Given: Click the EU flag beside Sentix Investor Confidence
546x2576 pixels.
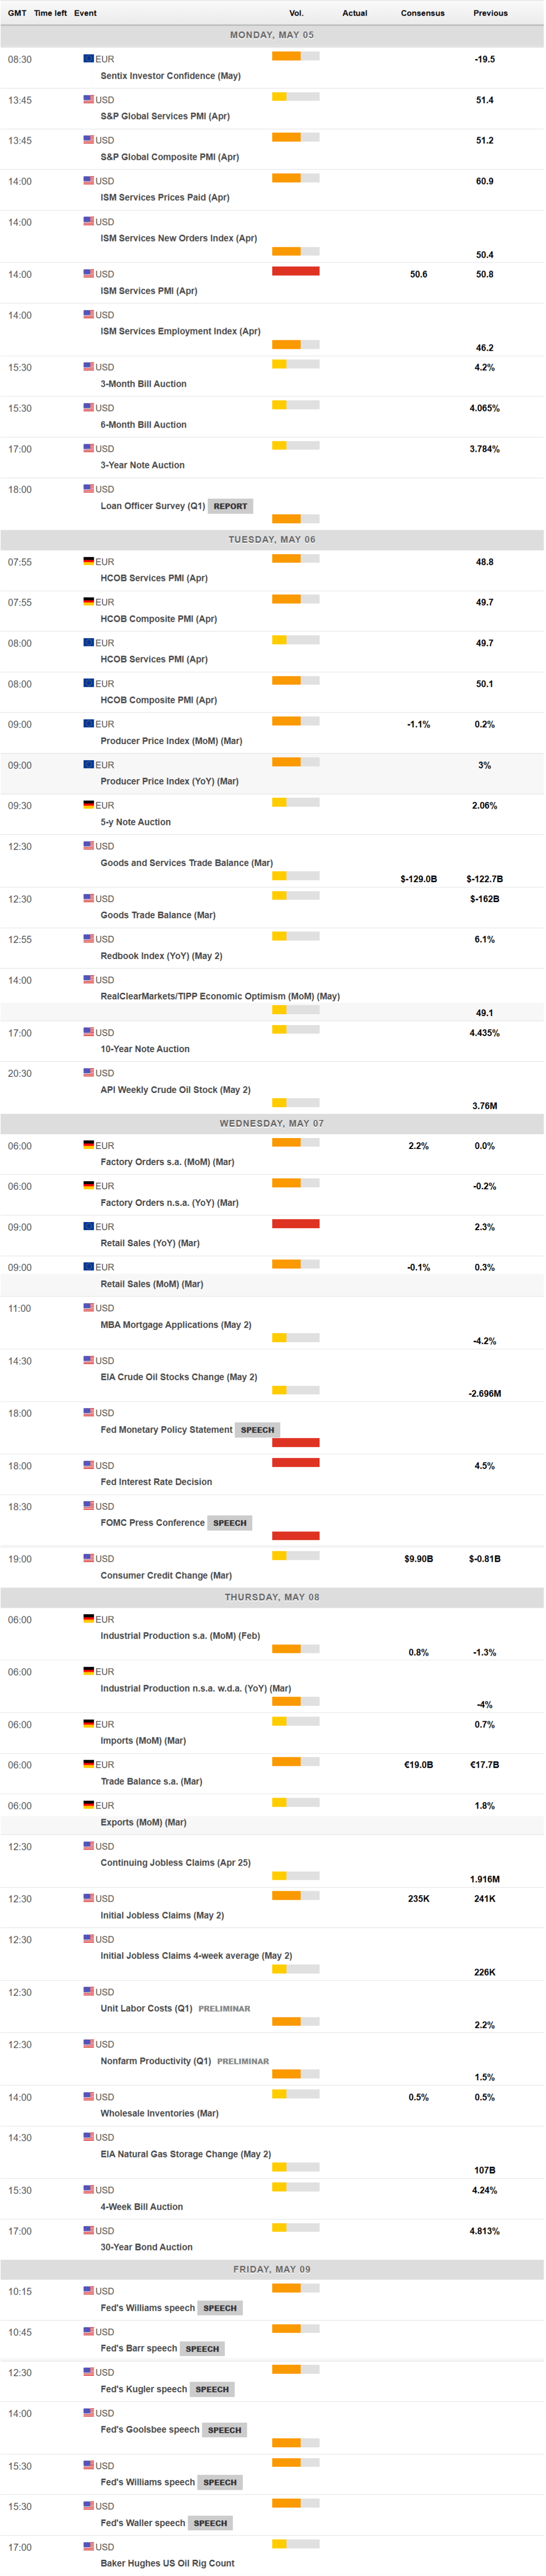Looking at the screenshot, I should 88,59.
